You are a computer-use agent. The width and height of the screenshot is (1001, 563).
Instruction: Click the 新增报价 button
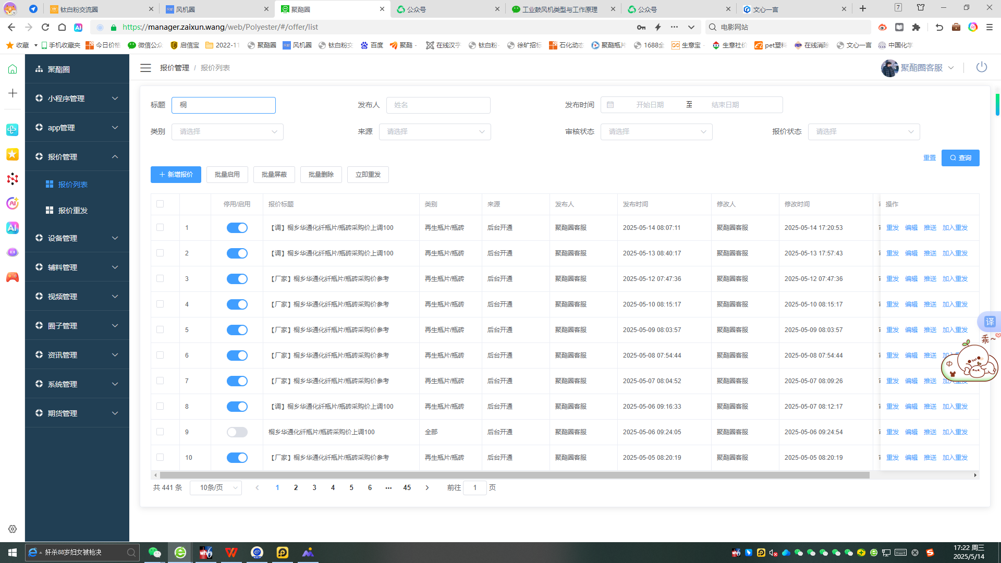click(x=176, y=175)
